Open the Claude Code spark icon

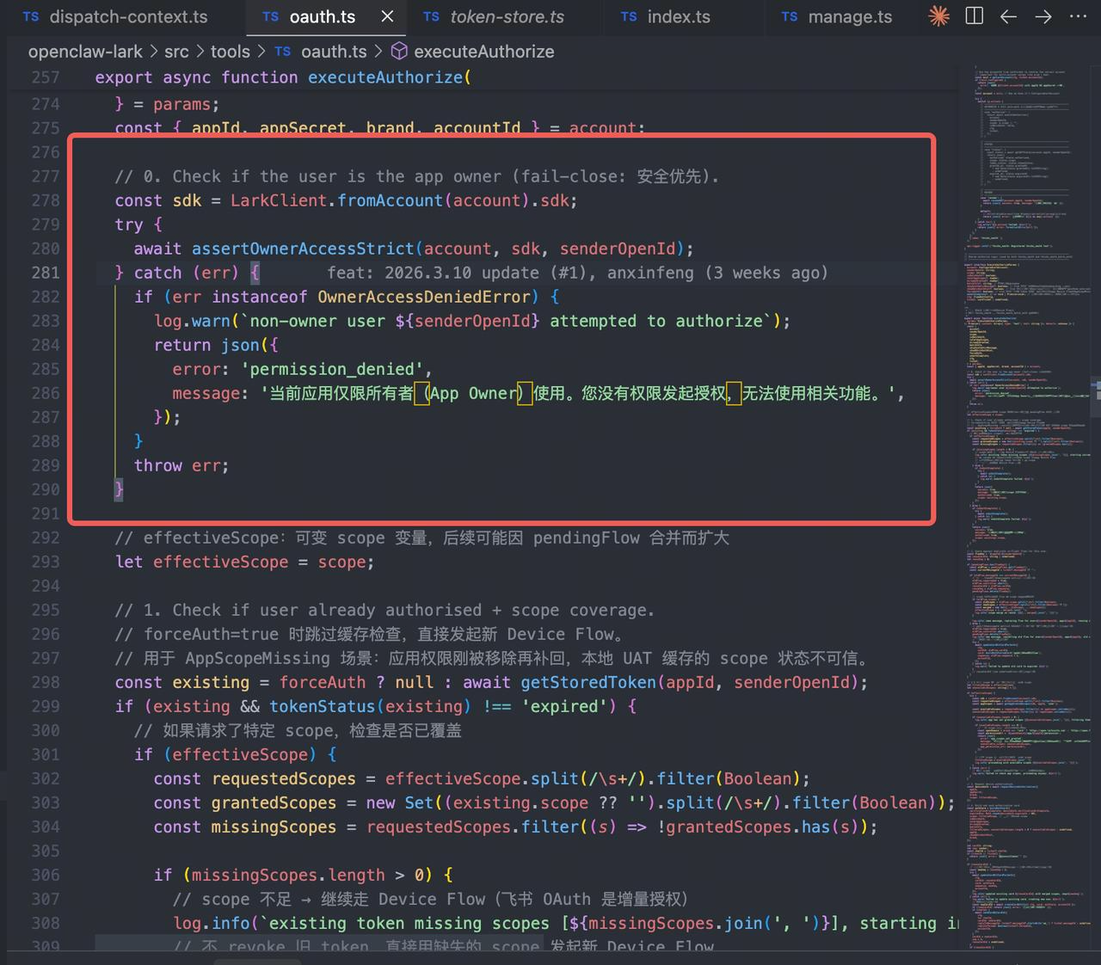[x=939, y=16]
